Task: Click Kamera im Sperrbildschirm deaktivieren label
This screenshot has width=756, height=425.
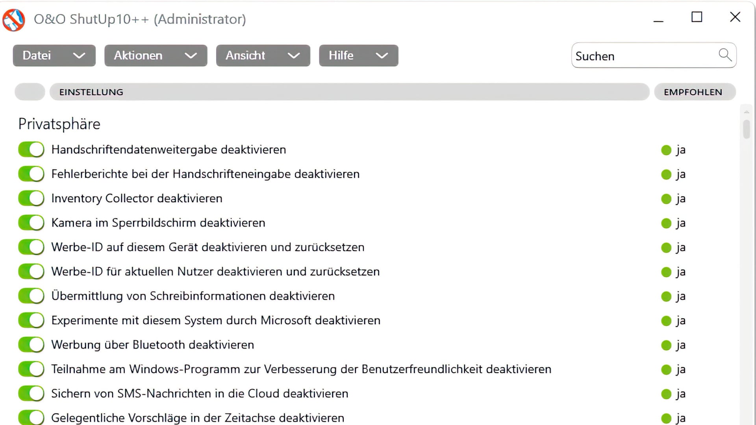Action: [x=158, y=223]
